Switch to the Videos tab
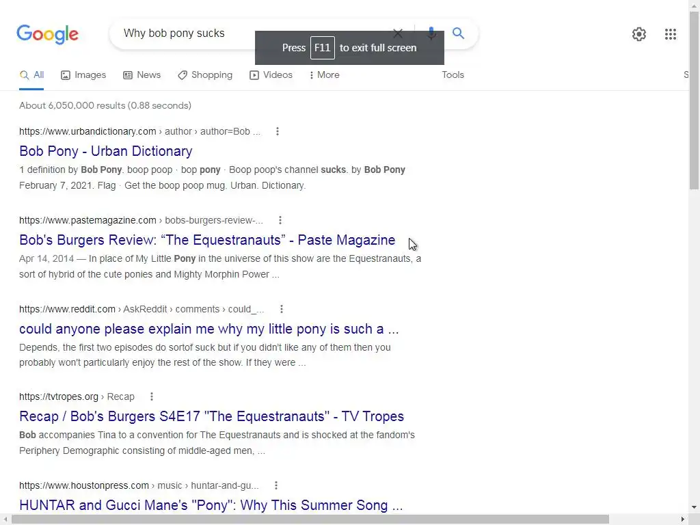The image size is (700, 525). (x=271, y=75)
